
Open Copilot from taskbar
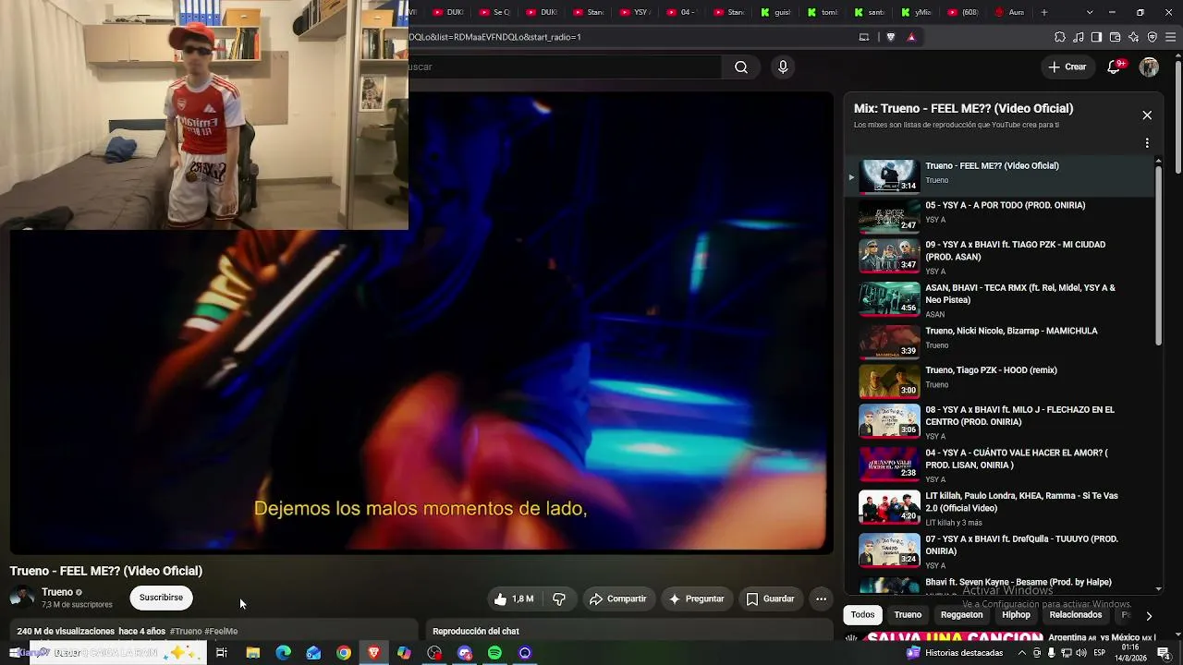pyautogui.click(x=404, y=653)
